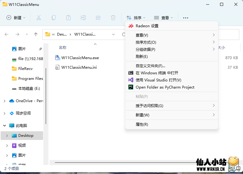This screenshot has height=174, width=243.
Task: Click the Windows Terminal icon in menu
Action: (x=131, y=73)
